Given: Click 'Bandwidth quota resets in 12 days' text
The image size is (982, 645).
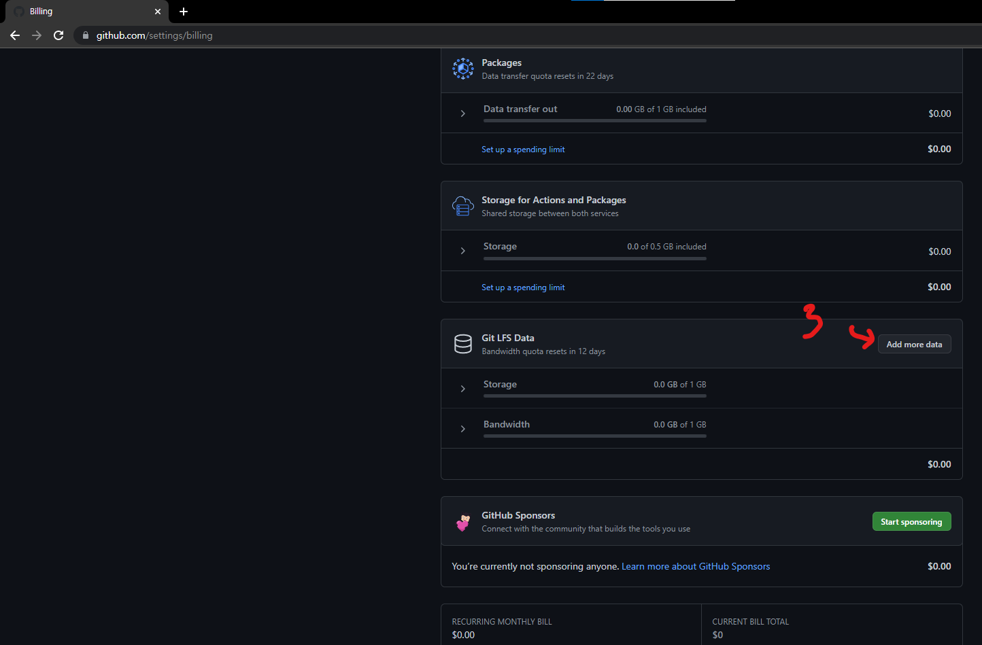Looking at the screenshot, I should (543, 351).
